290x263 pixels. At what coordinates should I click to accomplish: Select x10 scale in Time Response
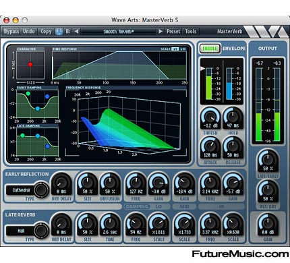click(183, 49)
